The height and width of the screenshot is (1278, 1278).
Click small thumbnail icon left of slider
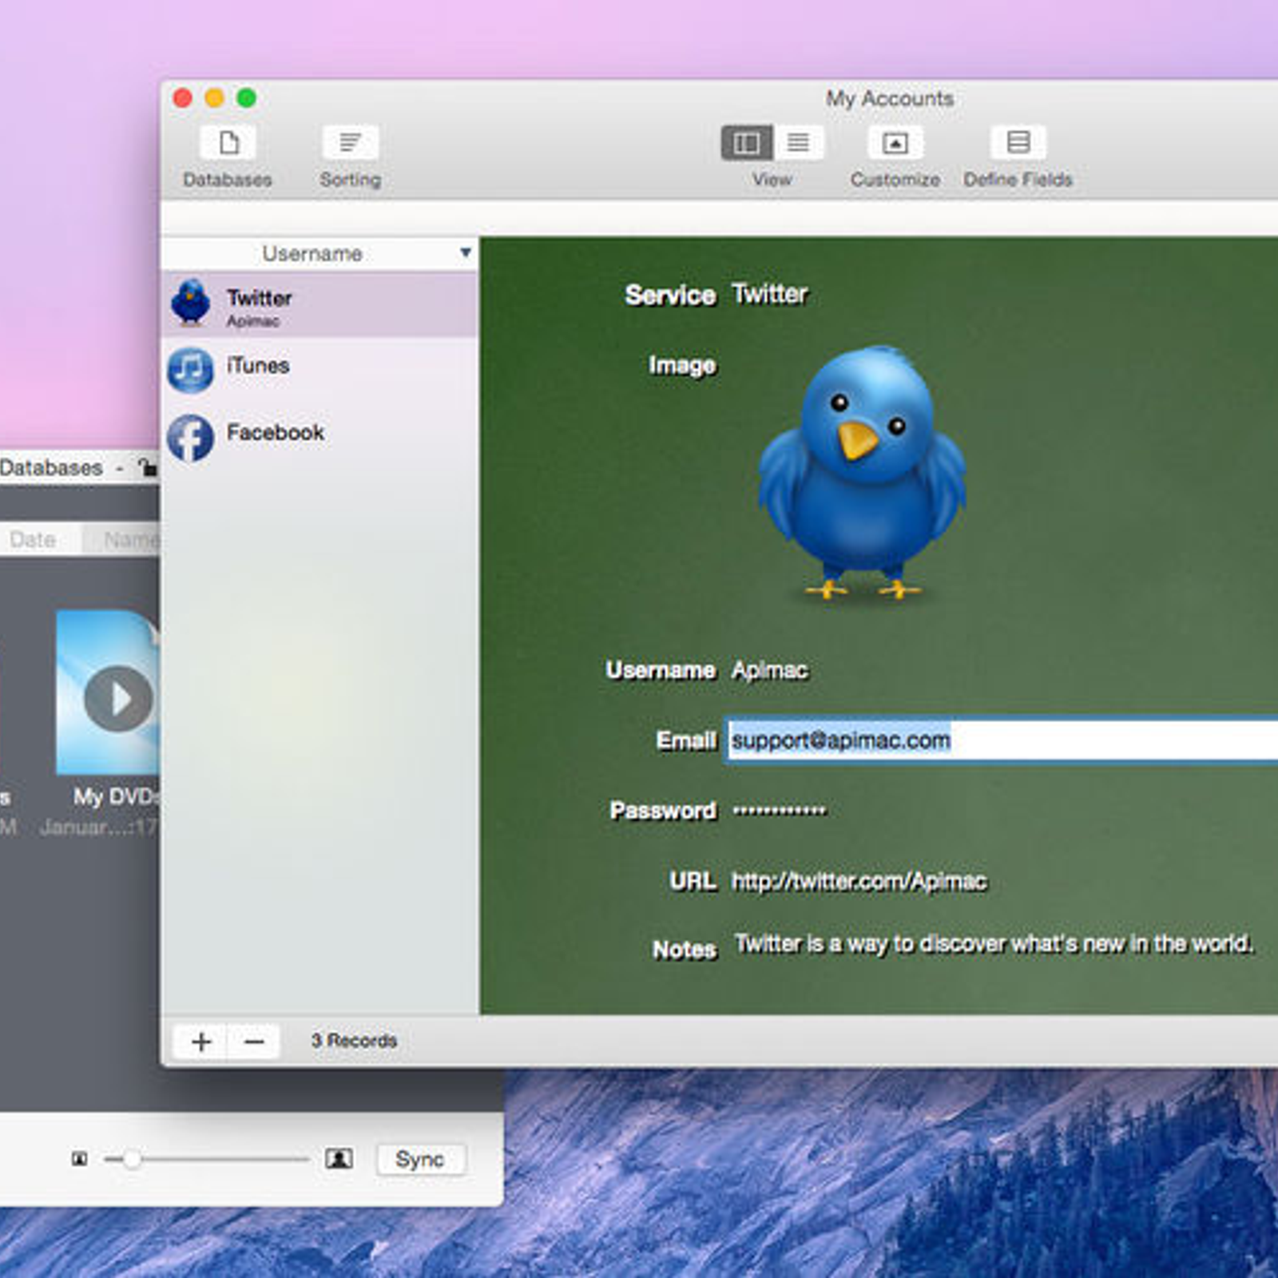(x=80, y=1159)
